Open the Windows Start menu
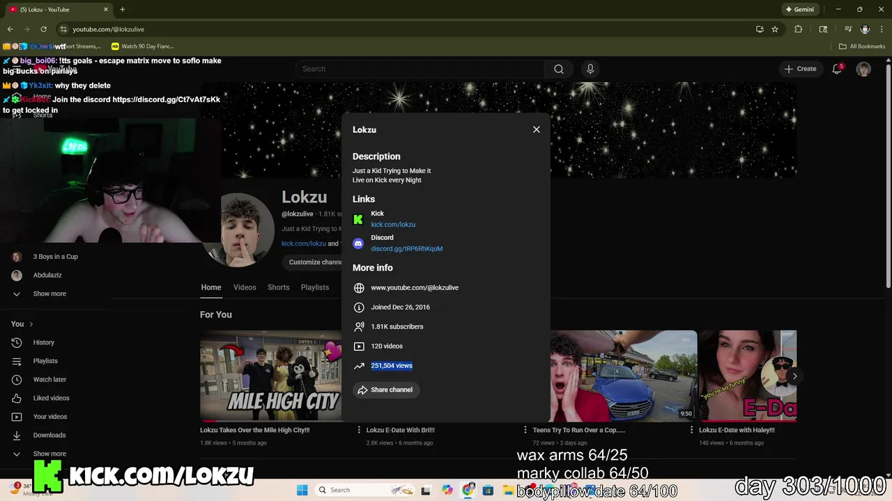This screenshot has width=892, height=501. point(302,490)
